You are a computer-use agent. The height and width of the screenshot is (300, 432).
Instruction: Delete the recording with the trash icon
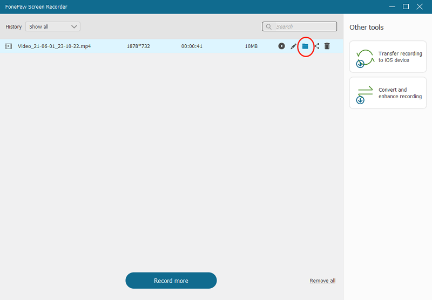click(327, 46)
